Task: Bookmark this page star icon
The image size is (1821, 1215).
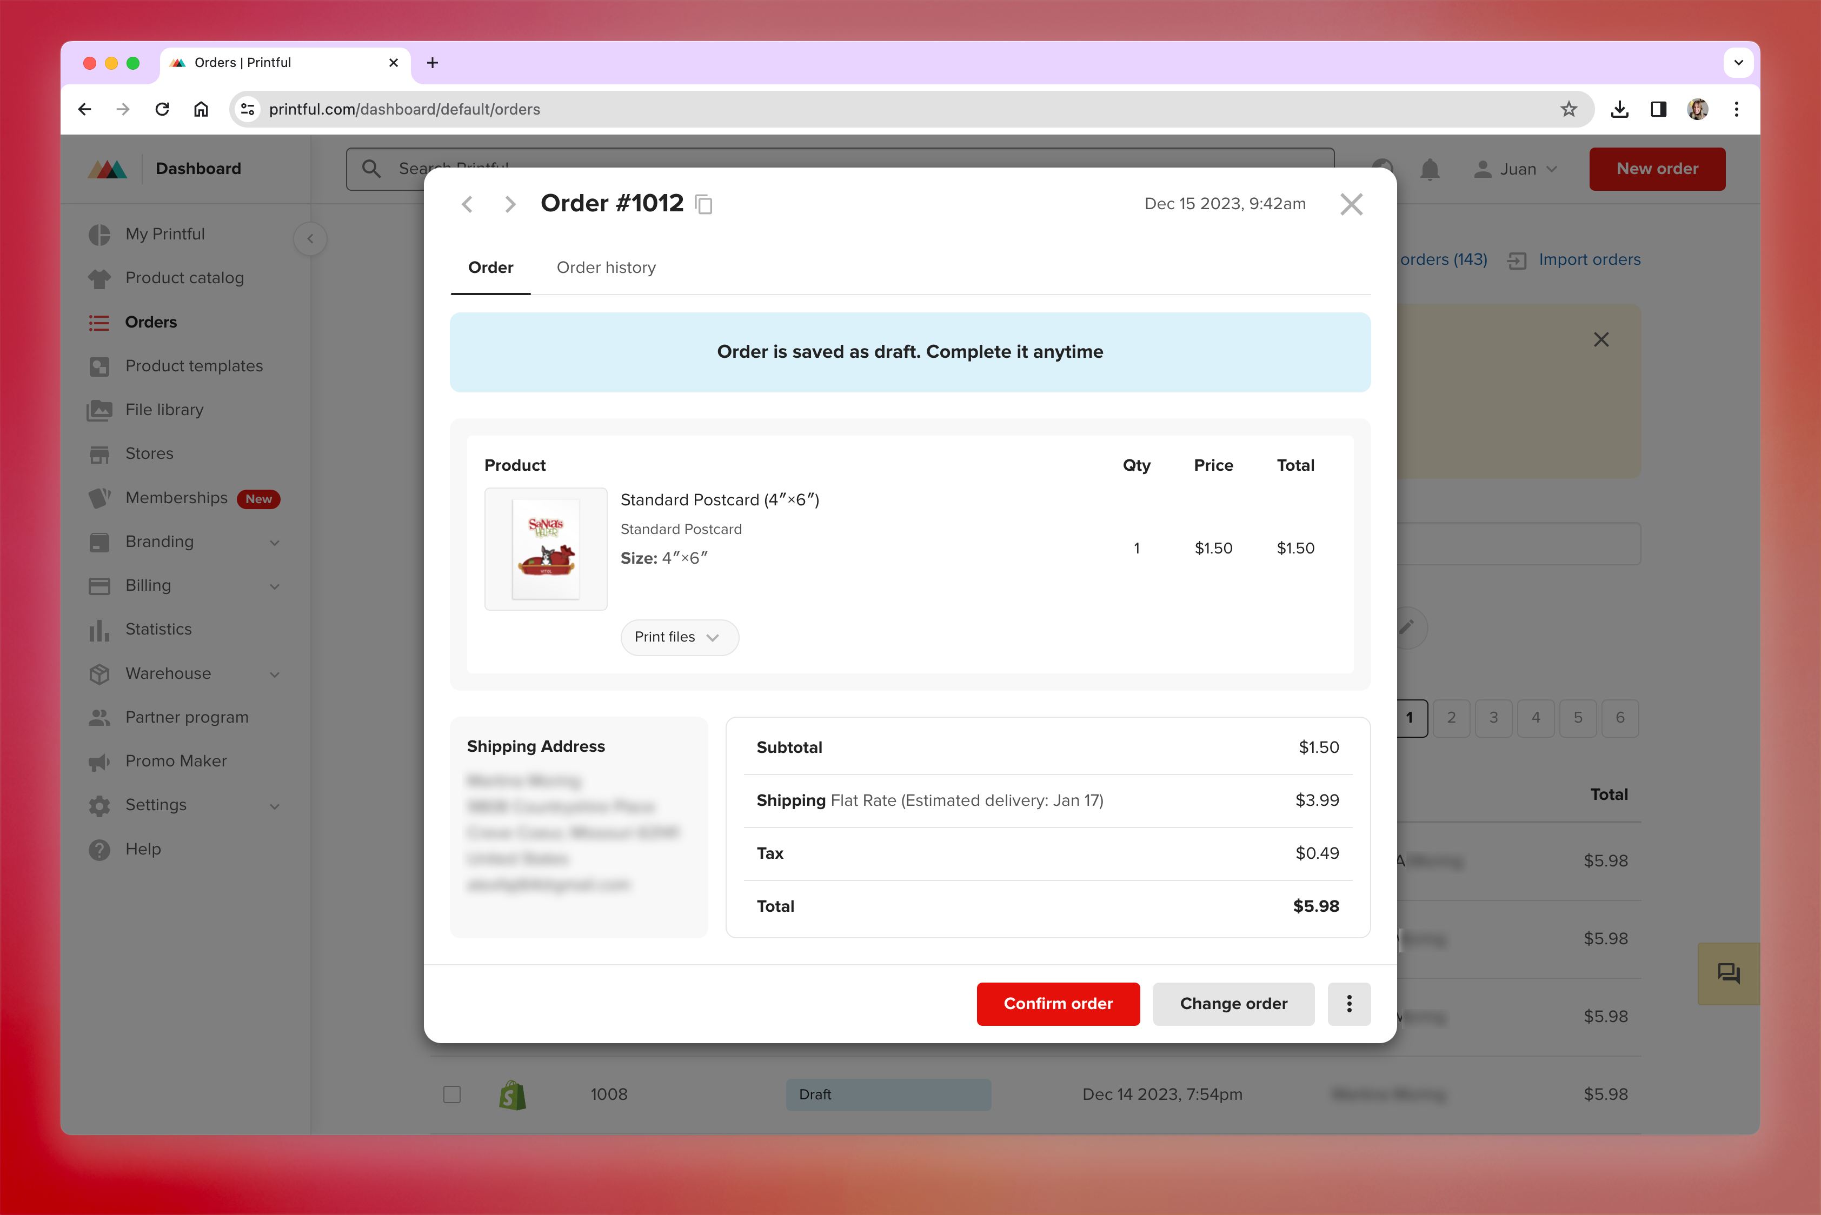Action: (1569, 109)
